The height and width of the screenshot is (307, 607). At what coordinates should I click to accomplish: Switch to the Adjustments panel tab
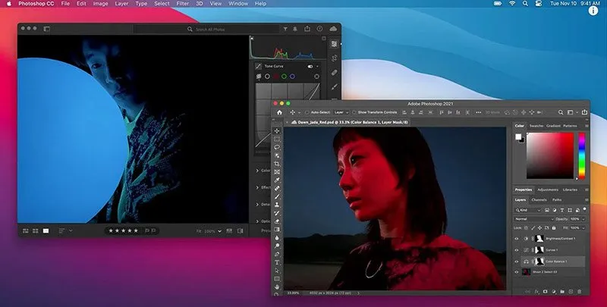coord(547,190)
